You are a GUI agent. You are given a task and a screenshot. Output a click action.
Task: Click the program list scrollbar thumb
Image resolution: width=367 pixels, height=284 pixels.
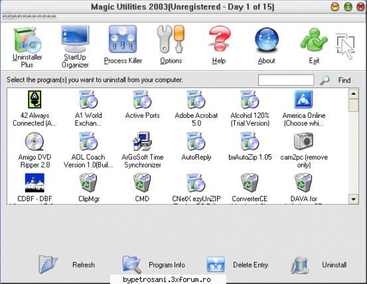coord(354,105)
